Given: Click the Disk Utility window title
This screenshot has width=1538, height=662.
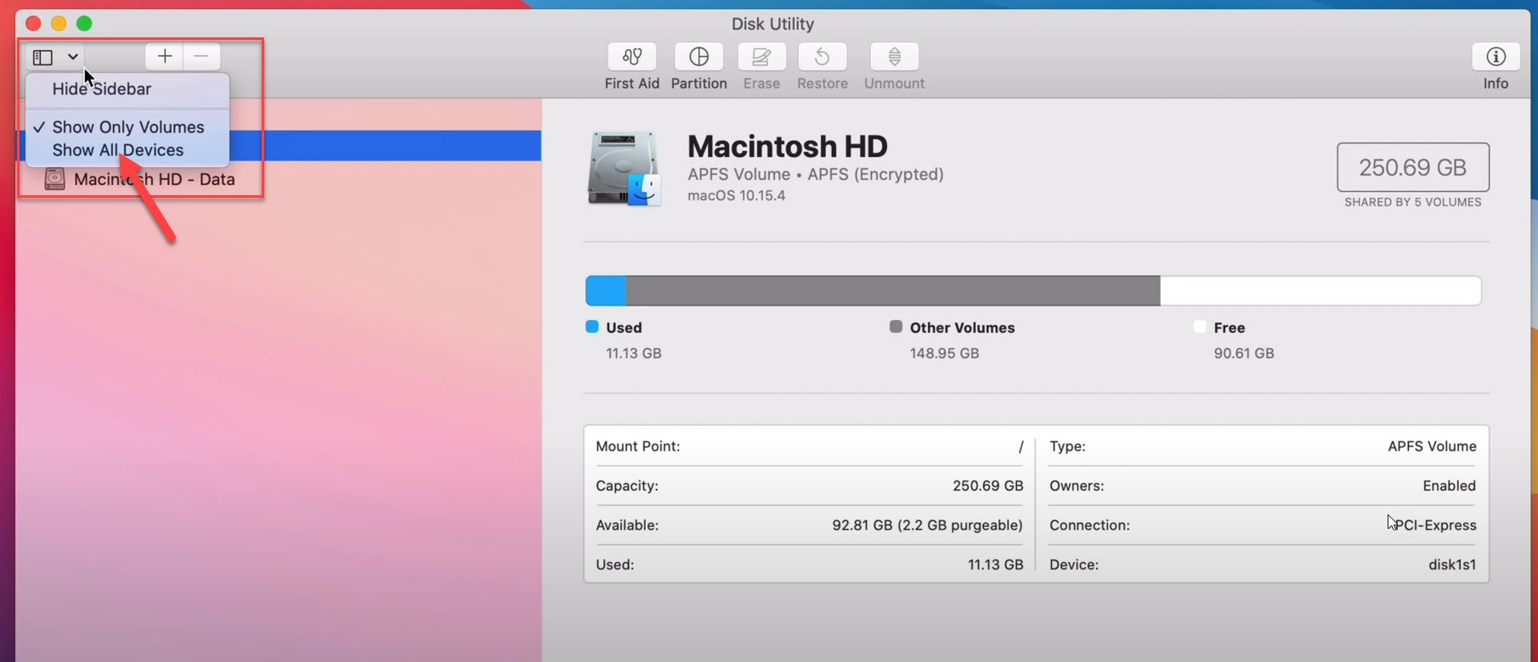Looking at the screenshot, I should [x=772, y=24].
